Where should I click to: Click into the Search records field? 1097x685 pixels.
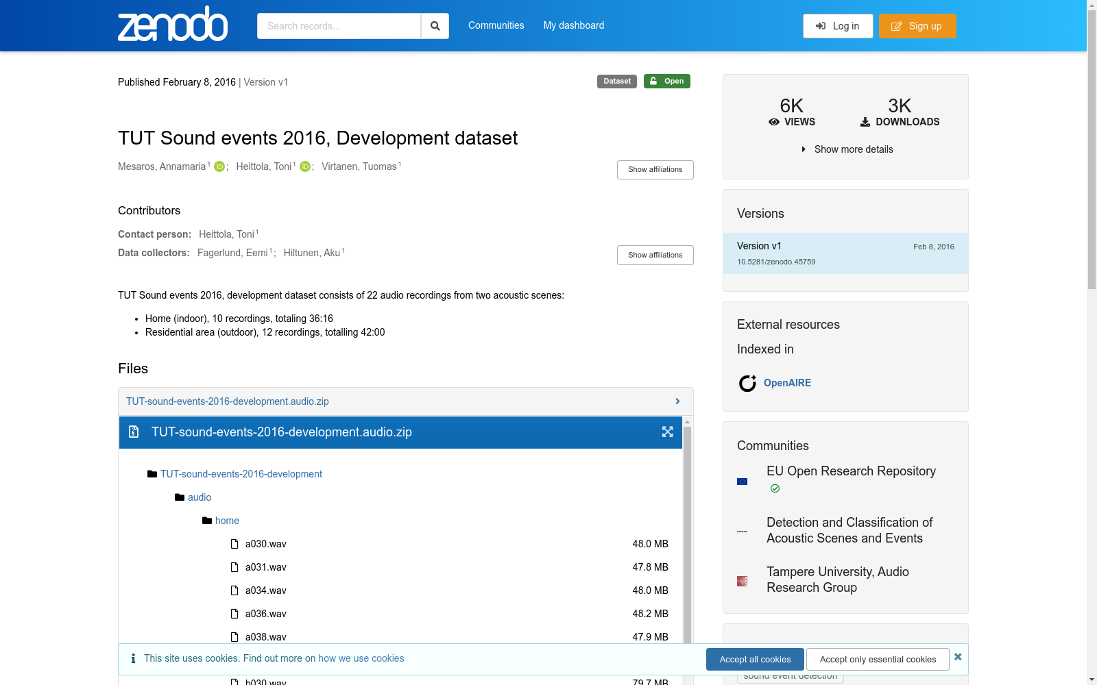pyautogui.click(x=339, y=26)
